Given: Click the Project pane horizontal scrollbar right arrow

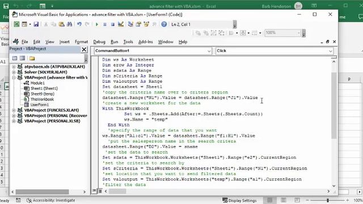Looking at the screenshot, I should pyautogui.click(x=85, y=192).
